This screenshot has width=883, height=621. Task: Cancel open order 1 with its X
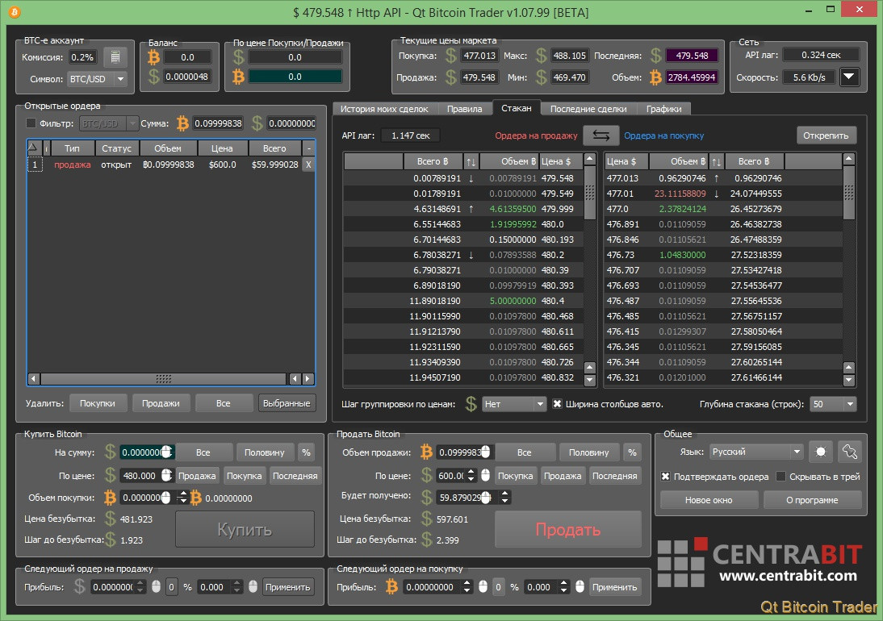click(308, 165)
